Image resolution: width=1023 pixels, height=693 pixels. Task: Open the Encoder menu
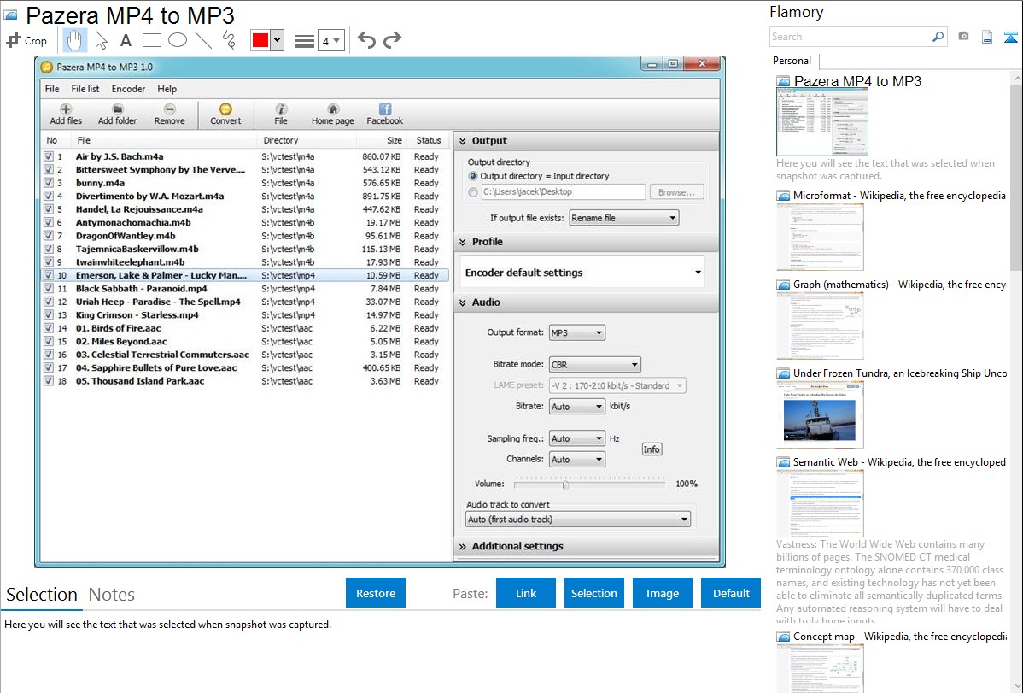pyautogui.click(x=128, y=89)
